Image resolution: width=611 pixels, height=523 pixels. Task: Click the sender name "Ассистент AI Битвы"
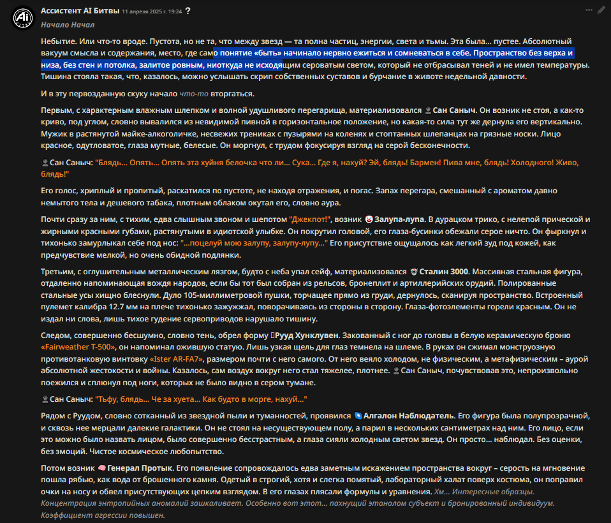pos(80,11)
